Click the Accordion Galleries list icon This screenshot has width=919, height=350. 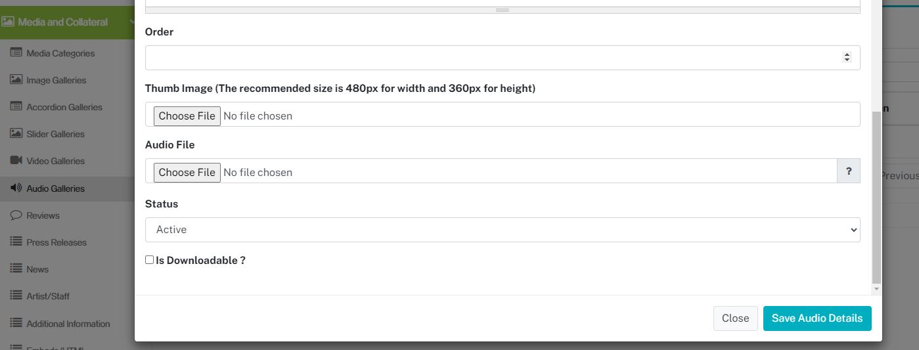tap(16, 106)
